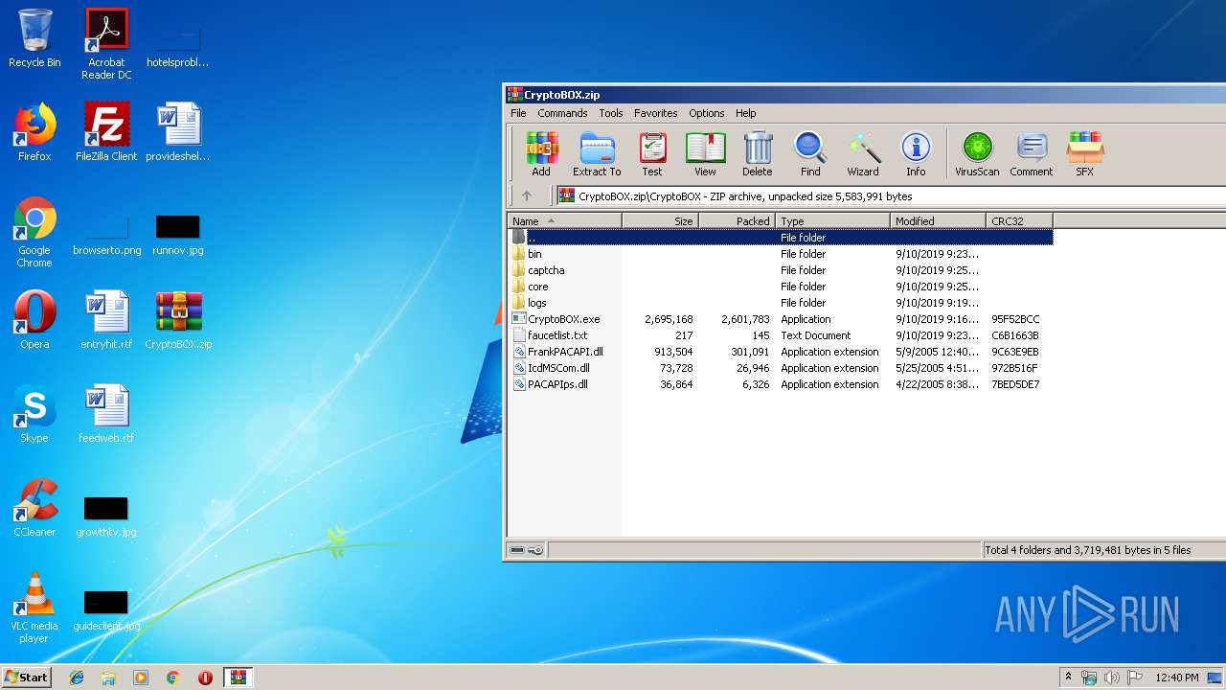Viewport: 1226px width, 690px height.
Task: Select feedweb.rtf desktop document
Action: [x=106, y=415]
